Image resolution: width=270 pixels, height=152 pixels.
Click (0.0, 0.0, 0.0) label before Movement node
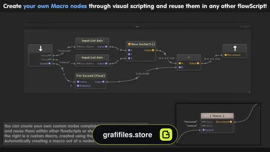(212, 59)
